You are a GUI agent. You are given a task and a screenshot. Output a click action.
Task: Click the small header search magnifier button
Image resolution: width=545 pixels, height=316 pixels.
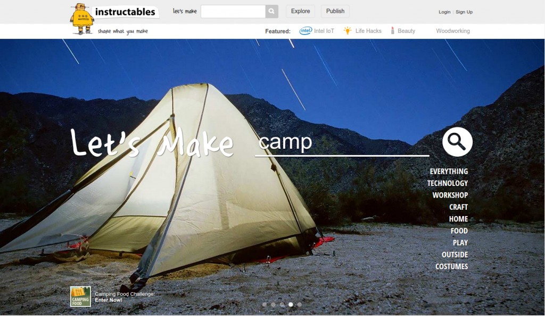(x=272, y=12)
